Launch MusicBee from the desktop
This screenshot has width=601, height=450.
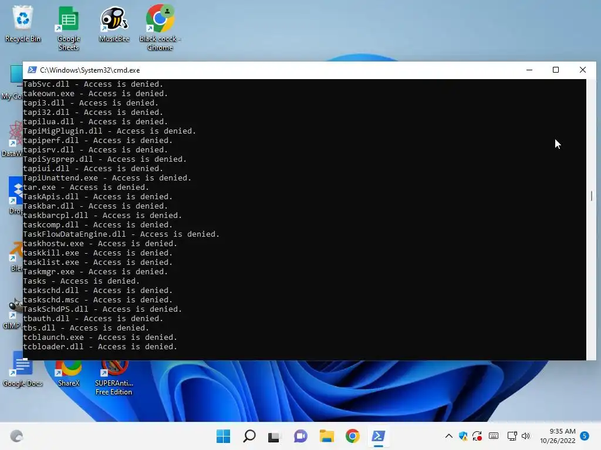point(114,23)
